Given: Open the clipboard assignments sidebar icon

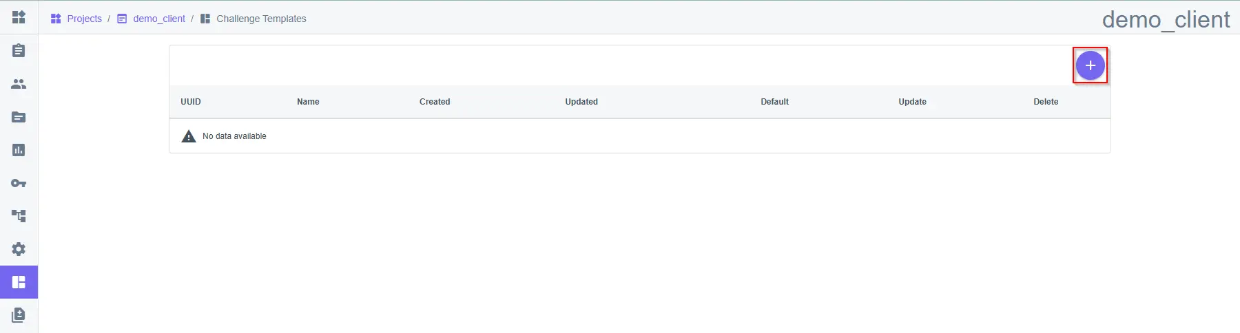Looking at the screenshot, I should click(19, 50).
